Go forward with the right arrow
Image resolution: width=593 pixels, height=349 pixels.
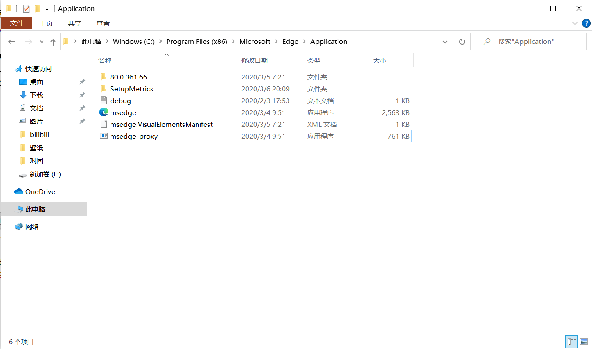[x=29, y=42]
